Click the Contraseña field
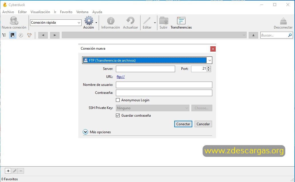This screenshot has width=295, height=182. 164,93
